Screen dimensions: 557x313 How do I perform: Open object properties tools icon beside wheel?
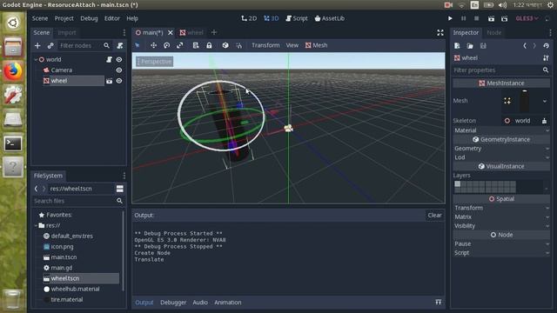coord(546,58)
